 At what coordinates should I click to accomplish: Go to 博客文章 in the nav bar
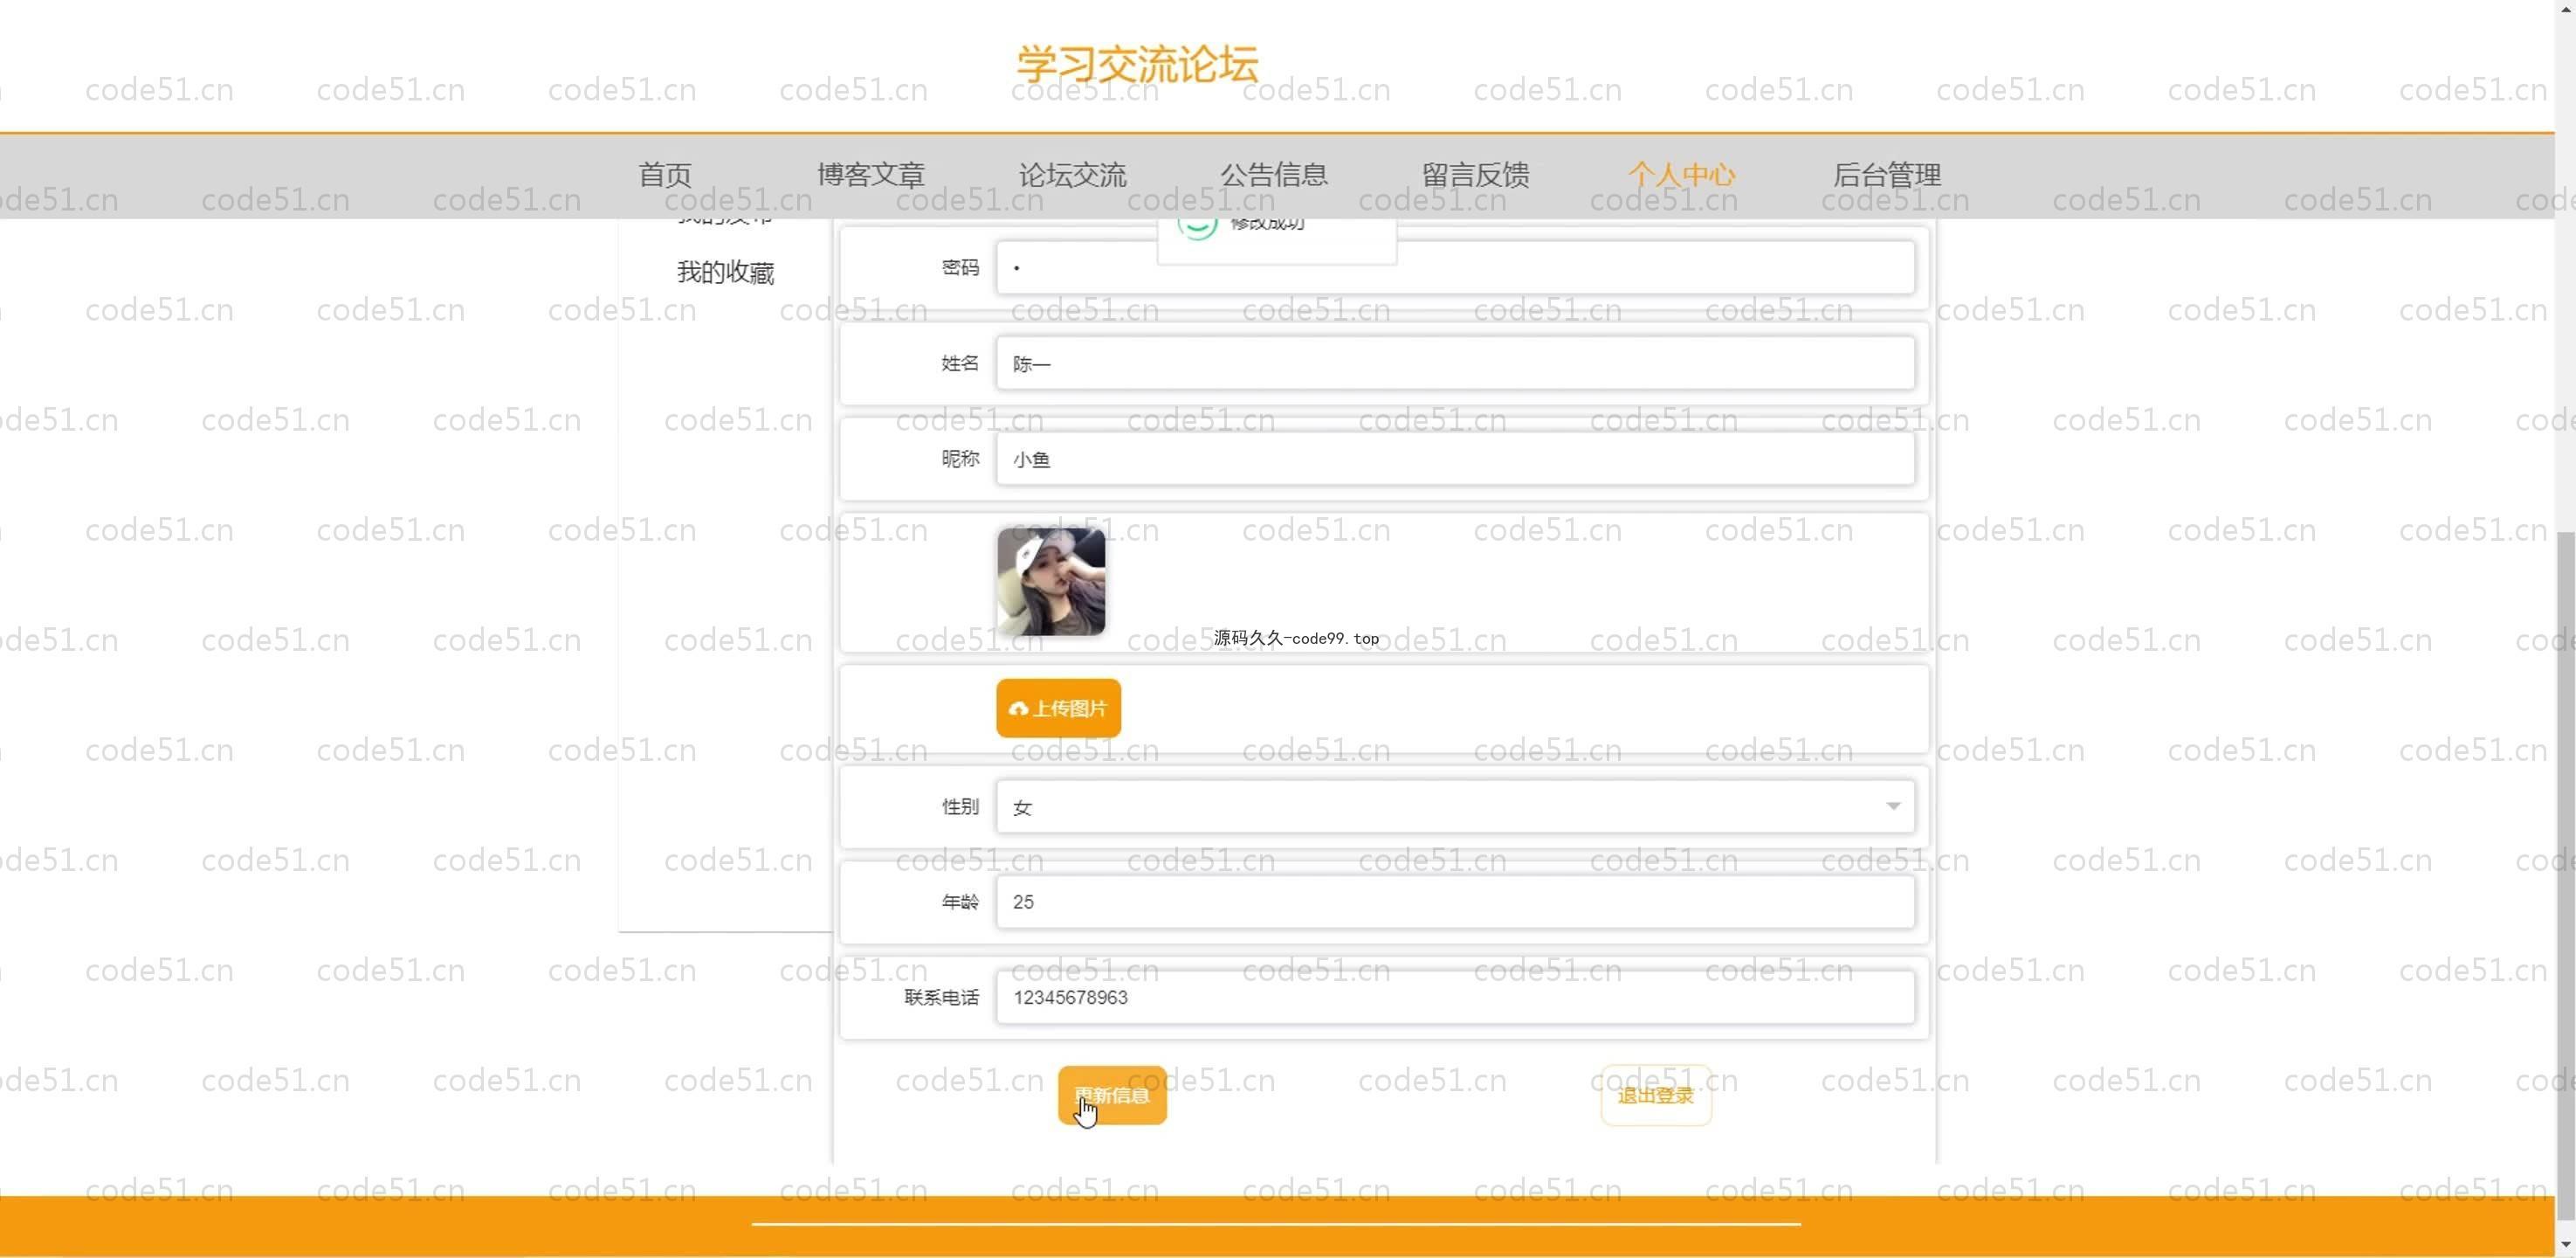pos(870,174)
